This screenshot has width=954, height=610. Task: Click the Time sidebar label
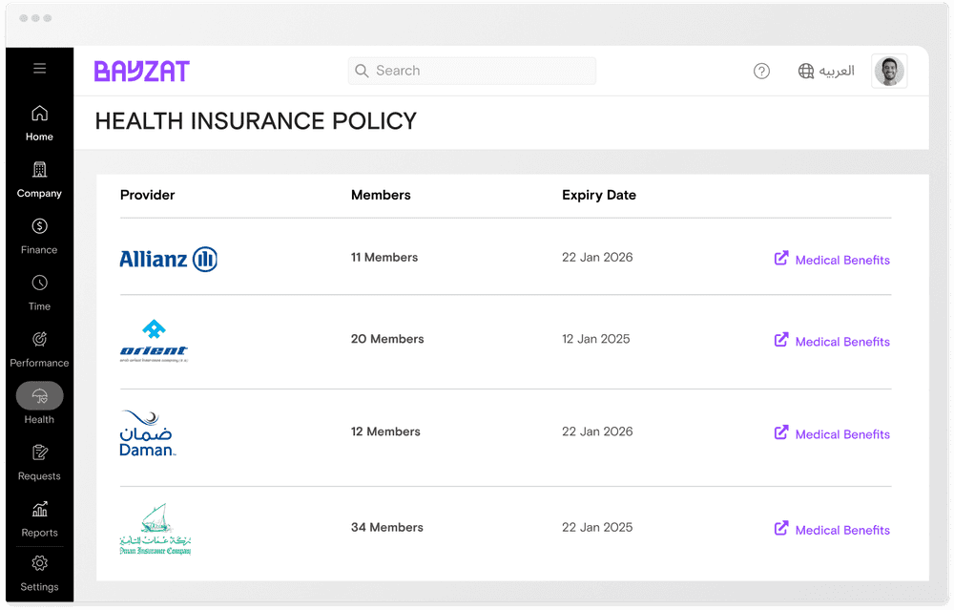click(x=39, y=306)
